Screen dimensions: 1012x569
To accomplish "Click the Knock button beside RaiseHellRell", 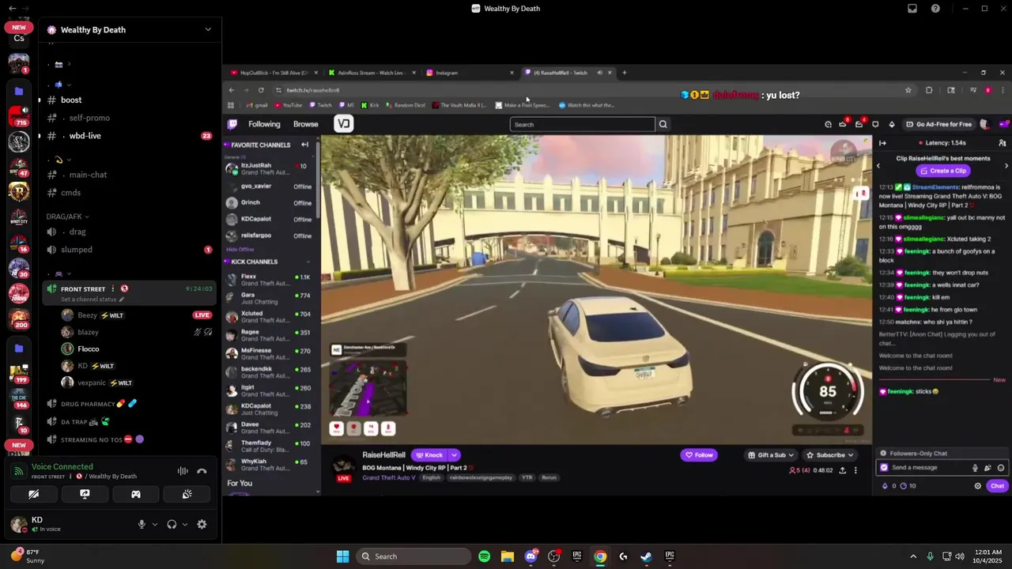I will (429, 455).
